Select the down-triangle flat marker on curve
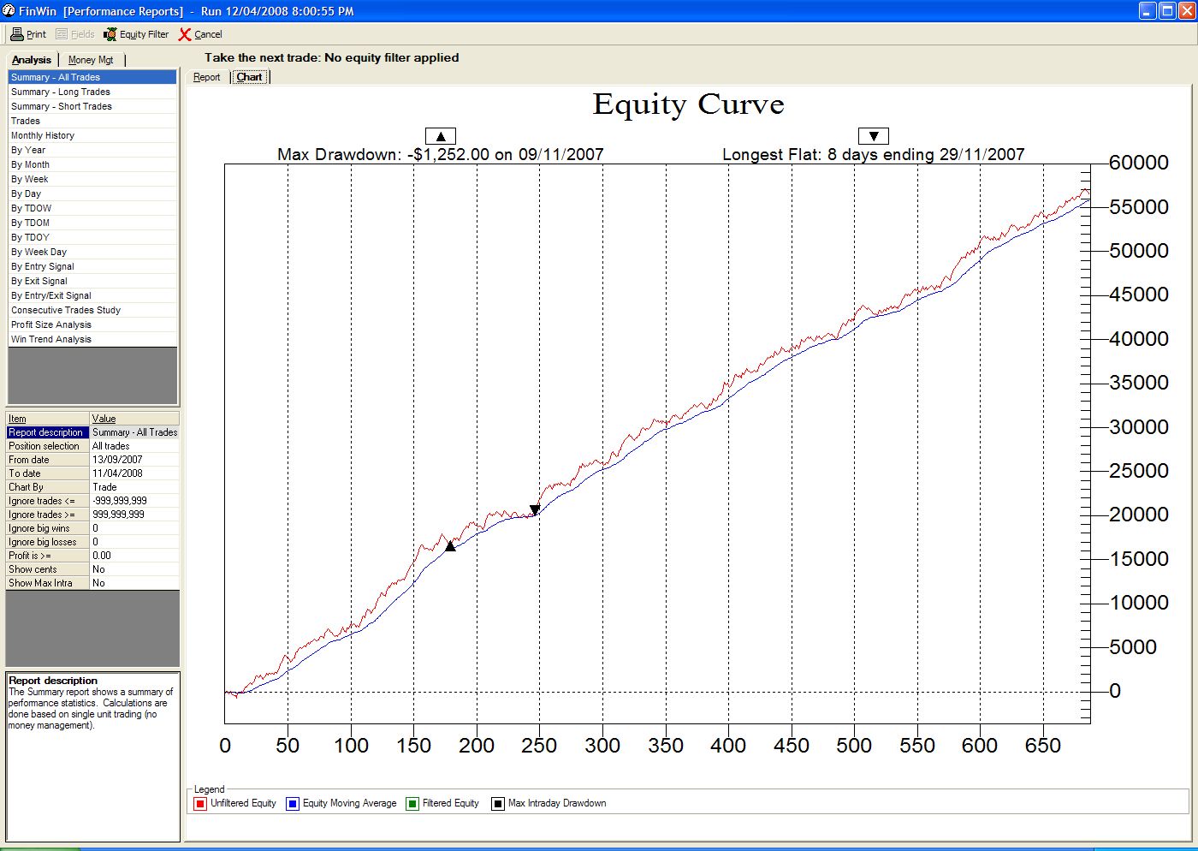The image size is (1198, 851). (535, 510)
